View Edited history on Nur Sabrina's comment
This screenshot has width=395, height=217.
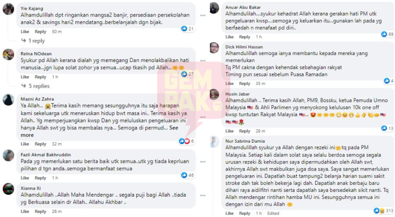(273, 213)
